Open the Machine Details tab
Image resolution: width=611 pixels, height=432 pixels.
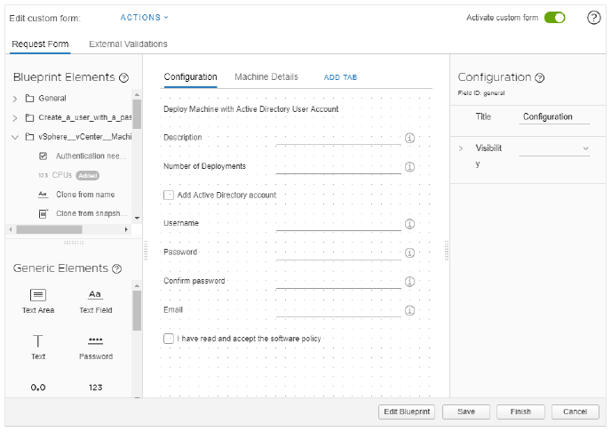[266, 77]
